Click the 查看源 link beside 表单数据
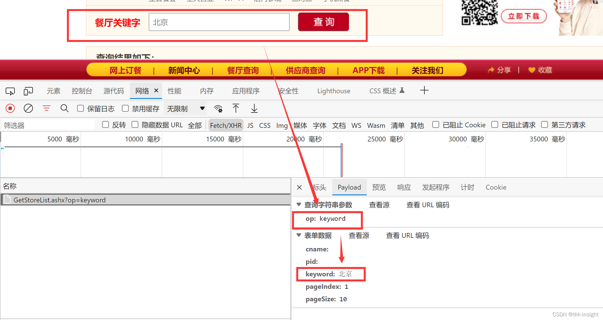 [359, 236]
